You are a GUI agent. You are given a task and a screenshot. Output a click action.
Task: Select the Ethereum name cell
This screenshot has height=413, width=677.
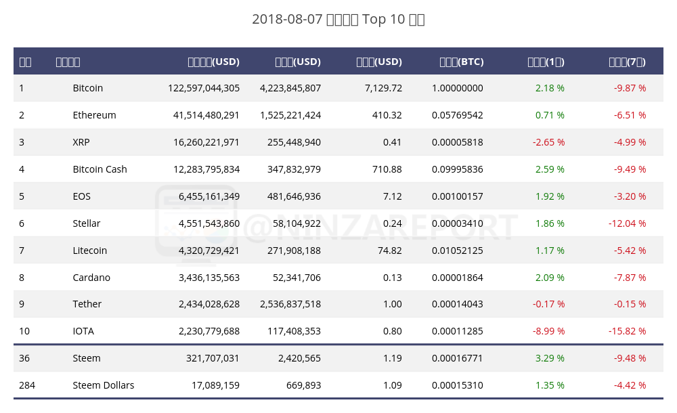pos(94,115)
